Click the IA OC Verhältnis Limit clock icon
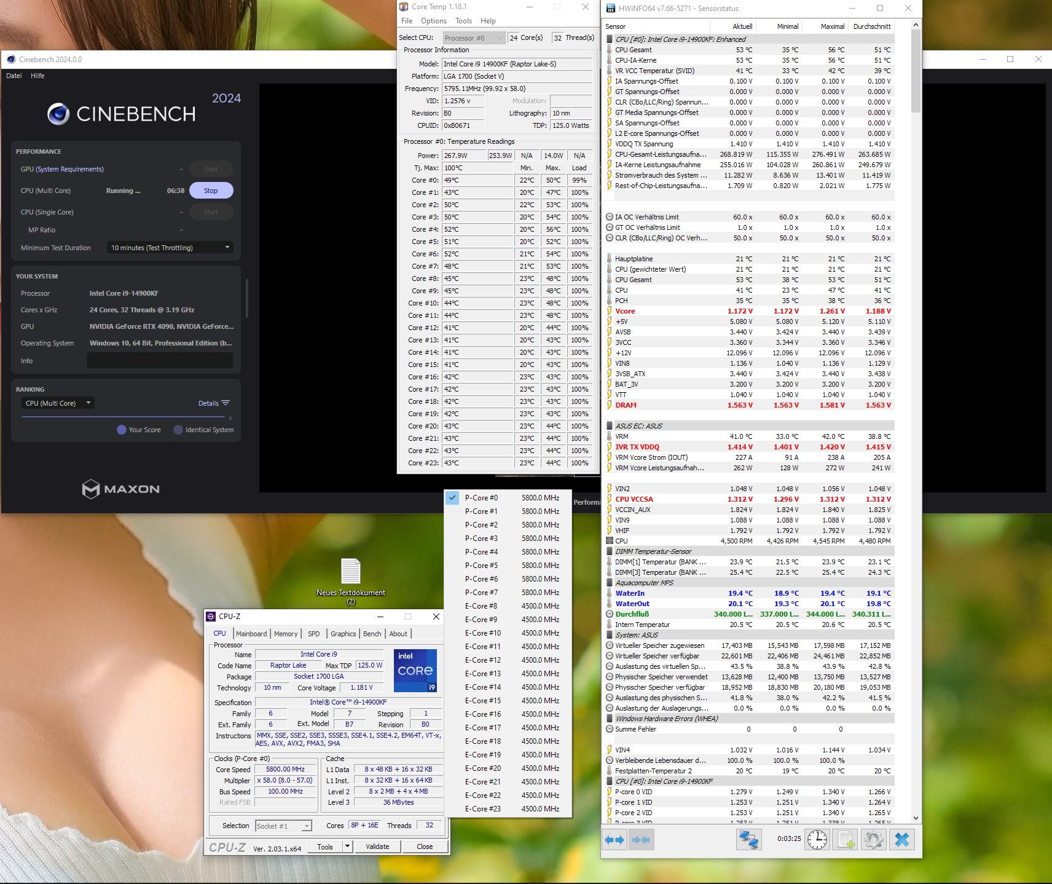The image size is (1052, 884). (610, 217)
